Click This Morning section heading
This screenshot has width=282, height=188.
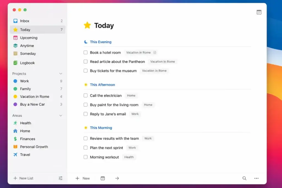tap(101, 128)
